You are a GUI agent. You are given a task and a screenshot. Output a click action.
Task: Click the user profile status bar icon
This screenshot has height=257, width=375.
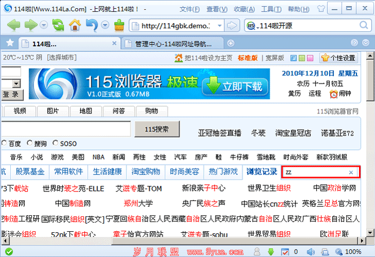(x=257, y=251)
